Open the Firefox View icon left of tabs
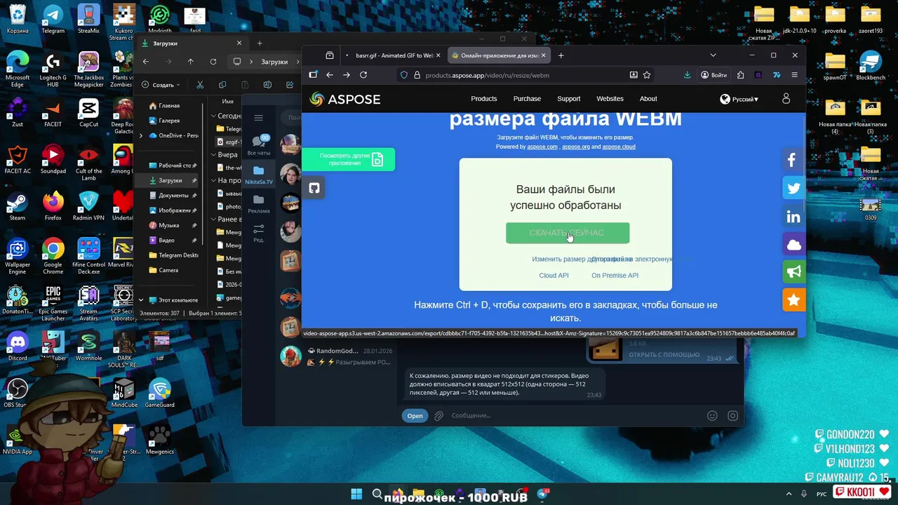The height and width of the screenshot is (505, 898). pyautogui.click(x=330, y=55)
